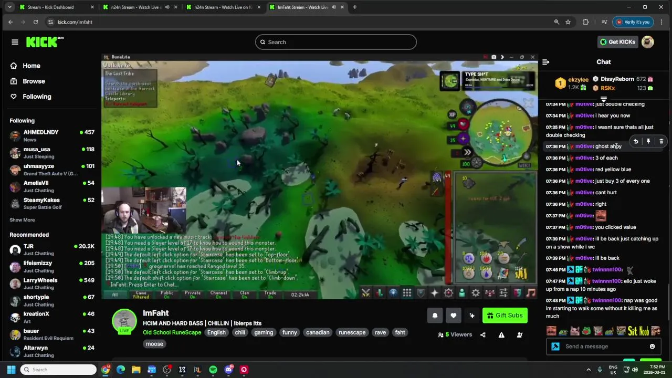Screen dimensions: 672x378
Task: Open the user-settings icon next to report
Action: coord(520,335)
